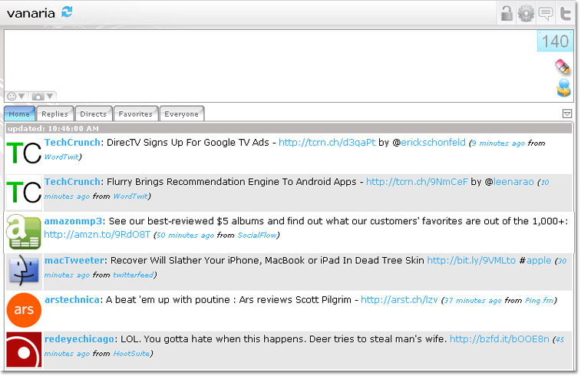Open settings via the gear icon
The width and height of the screenshot is (581, 376).
tap(526, 14)
